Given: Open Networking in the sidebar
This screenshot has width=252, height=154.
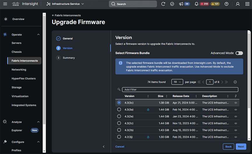Looking at the screenshot, I should 19,70.
